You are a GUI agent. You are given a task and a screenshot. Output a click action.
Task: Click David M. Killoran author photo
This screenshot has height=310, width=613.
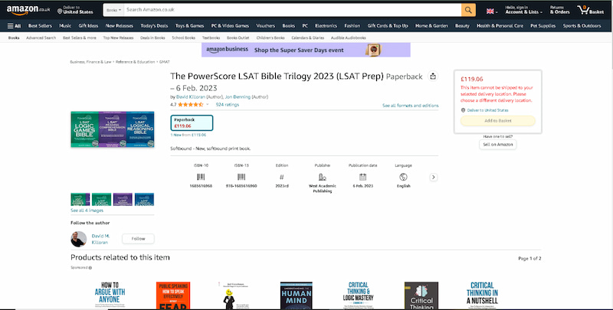click(79, 239)
